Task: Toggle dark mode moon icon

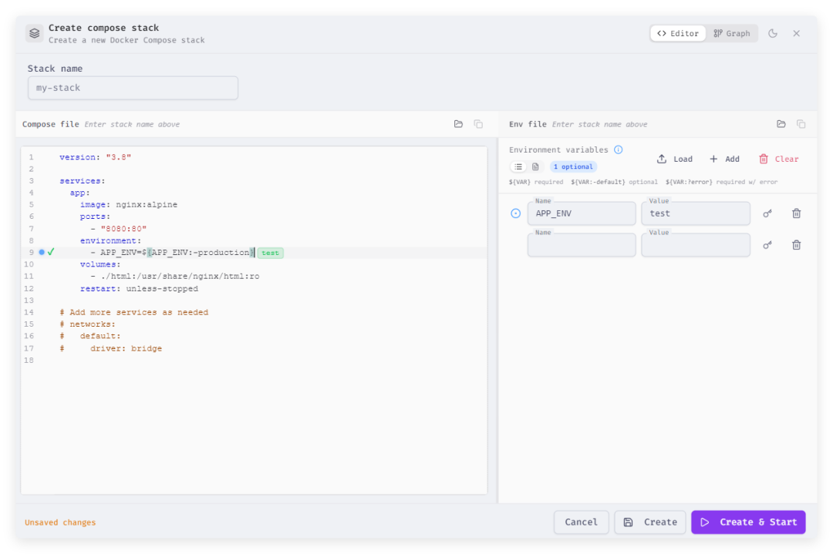Action: tap(773, 33)
